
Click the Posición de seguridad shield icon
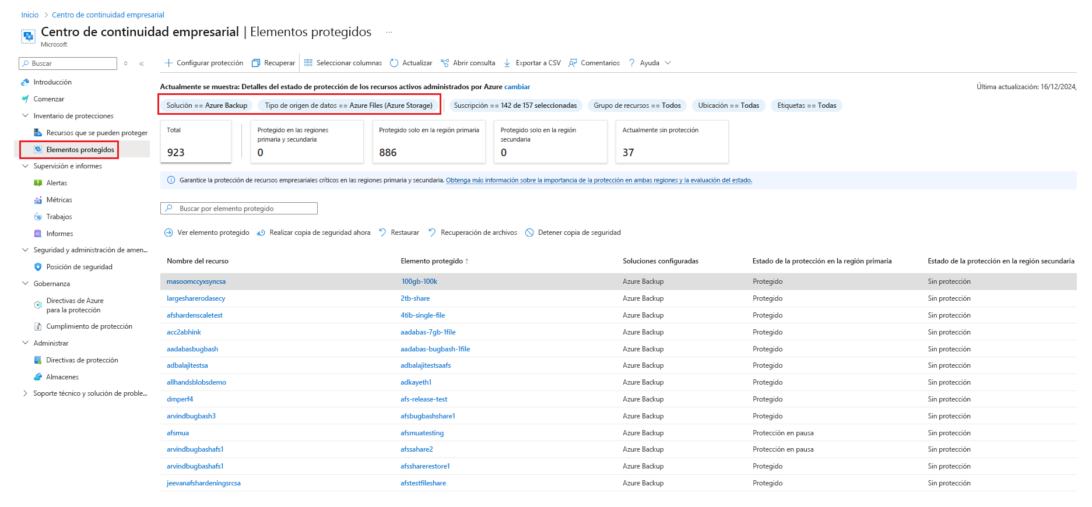point(38,267)
